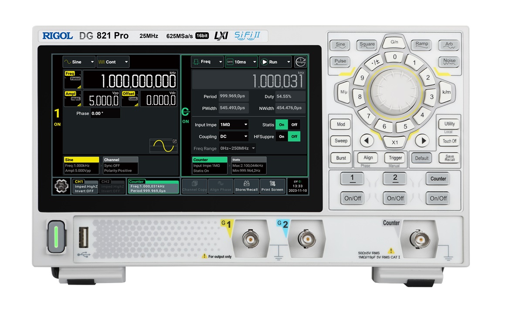Open the Freq Range 0Hz~250MHz dropdown

tap(238, 148)
